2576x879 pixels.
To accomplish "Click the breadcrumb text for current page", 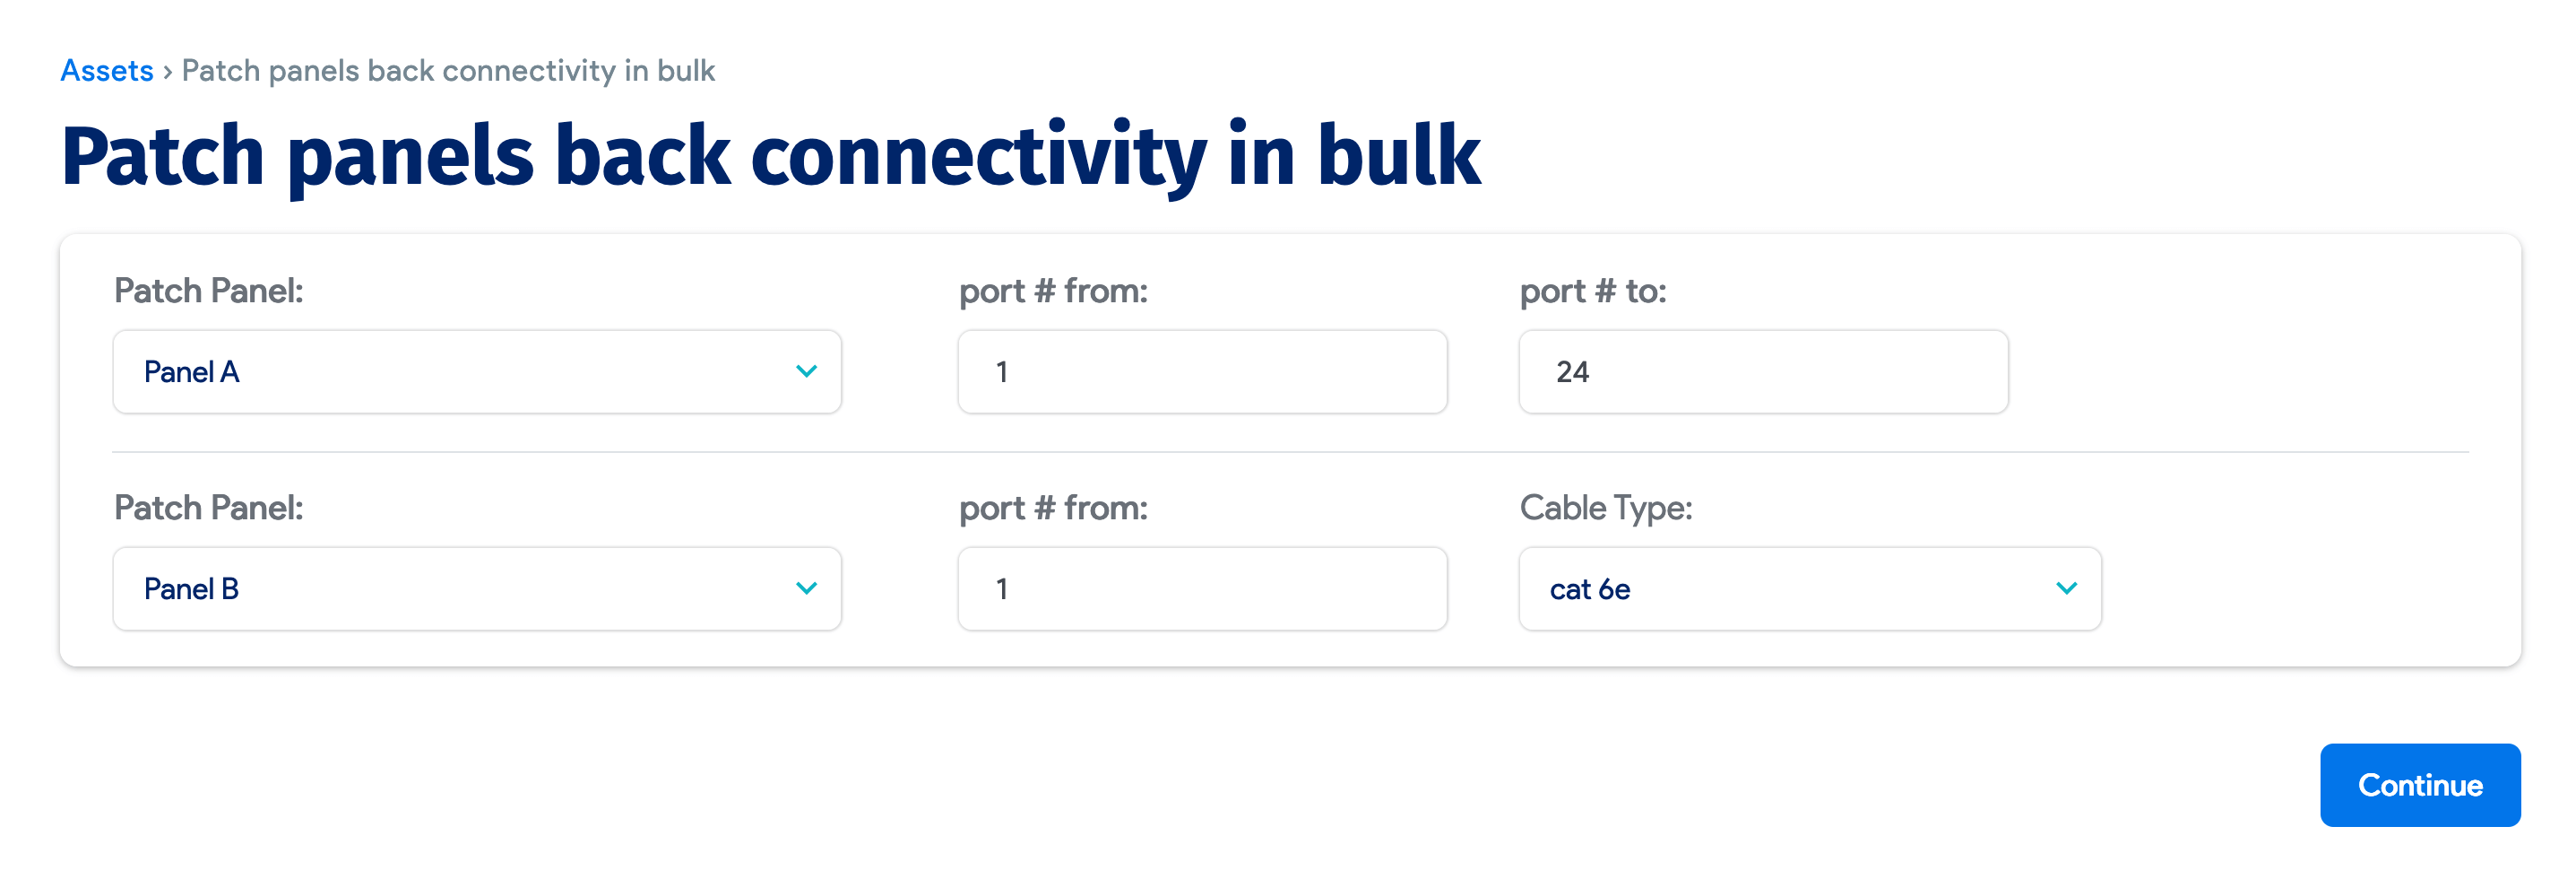I will tap(447, 70).
